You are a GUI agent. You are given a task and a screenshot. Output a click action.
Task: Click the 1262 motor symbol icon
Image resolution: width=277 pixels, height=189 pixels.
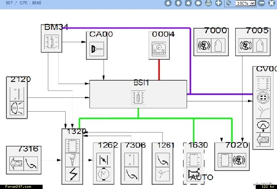coord(104,174)
